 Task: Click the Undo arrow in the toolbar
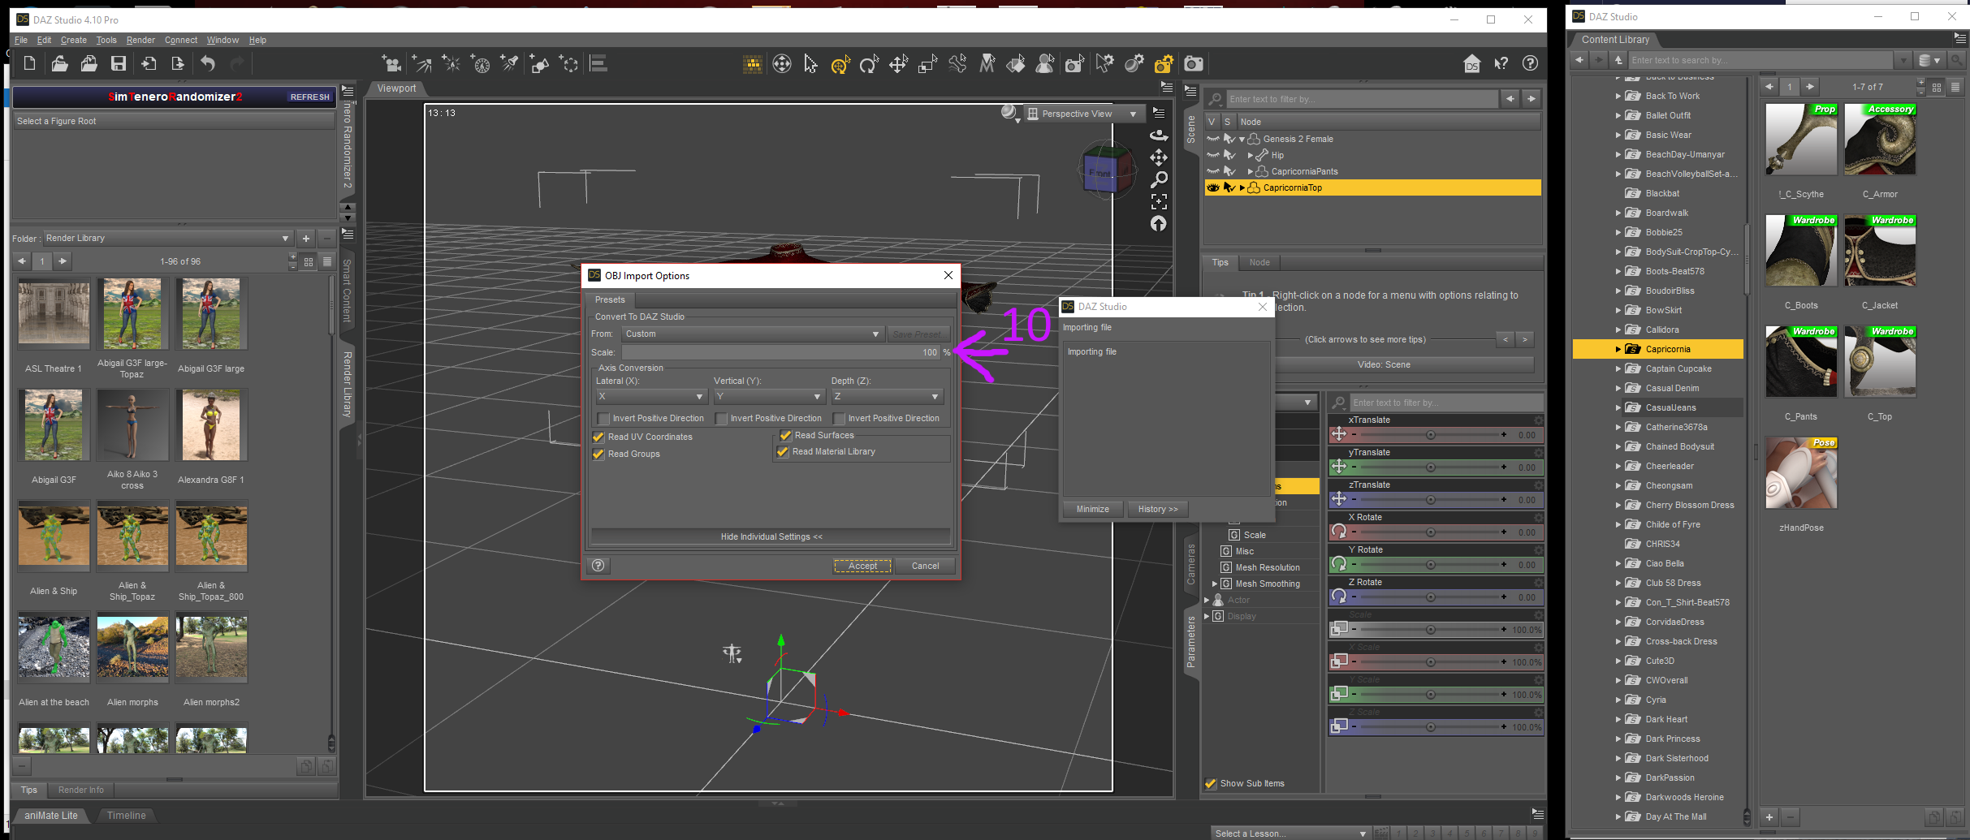pyautogui.click(x=208, y=63)
